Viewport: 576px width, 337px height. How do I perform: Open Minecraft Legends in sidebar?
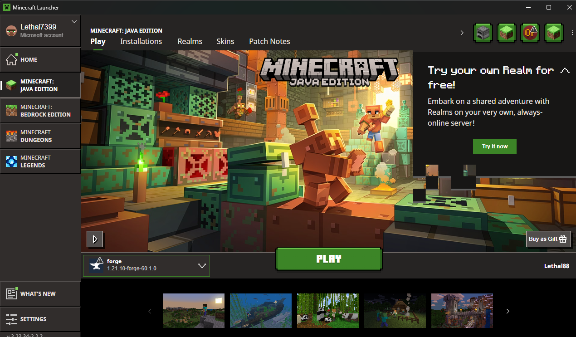[40, 161]
